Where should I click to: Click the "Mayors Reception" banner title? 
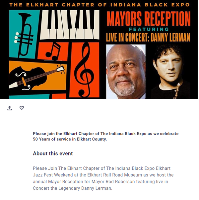[x=149, y=19]
